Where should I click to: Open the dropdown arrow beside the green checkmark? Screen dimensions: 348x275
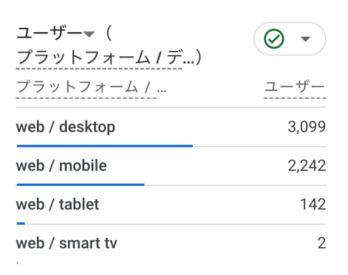tap(306, 39)
